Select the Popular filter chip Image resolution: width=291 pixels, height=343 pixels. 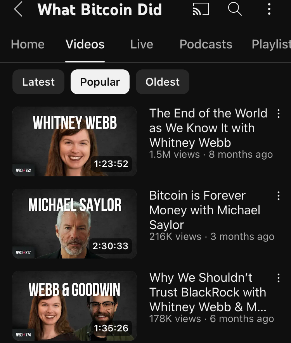(100, 82)
